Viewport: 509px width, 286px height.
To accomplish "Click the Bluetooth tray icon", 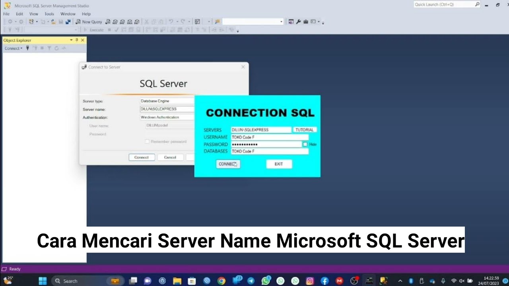I will pyautogui.click(x=411, y=281).
